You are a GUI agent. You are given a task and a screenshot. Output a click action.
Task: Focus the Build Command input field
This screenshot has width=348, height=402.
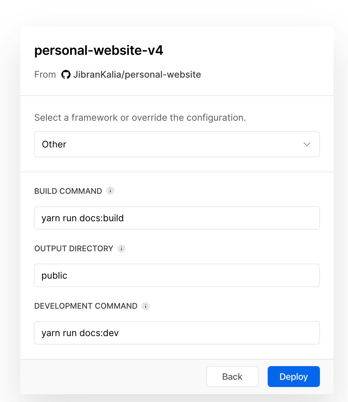(177, 218)
